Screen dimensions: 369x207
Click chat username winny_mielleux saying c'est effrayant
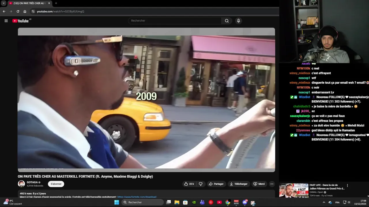[x=300, y=73]
